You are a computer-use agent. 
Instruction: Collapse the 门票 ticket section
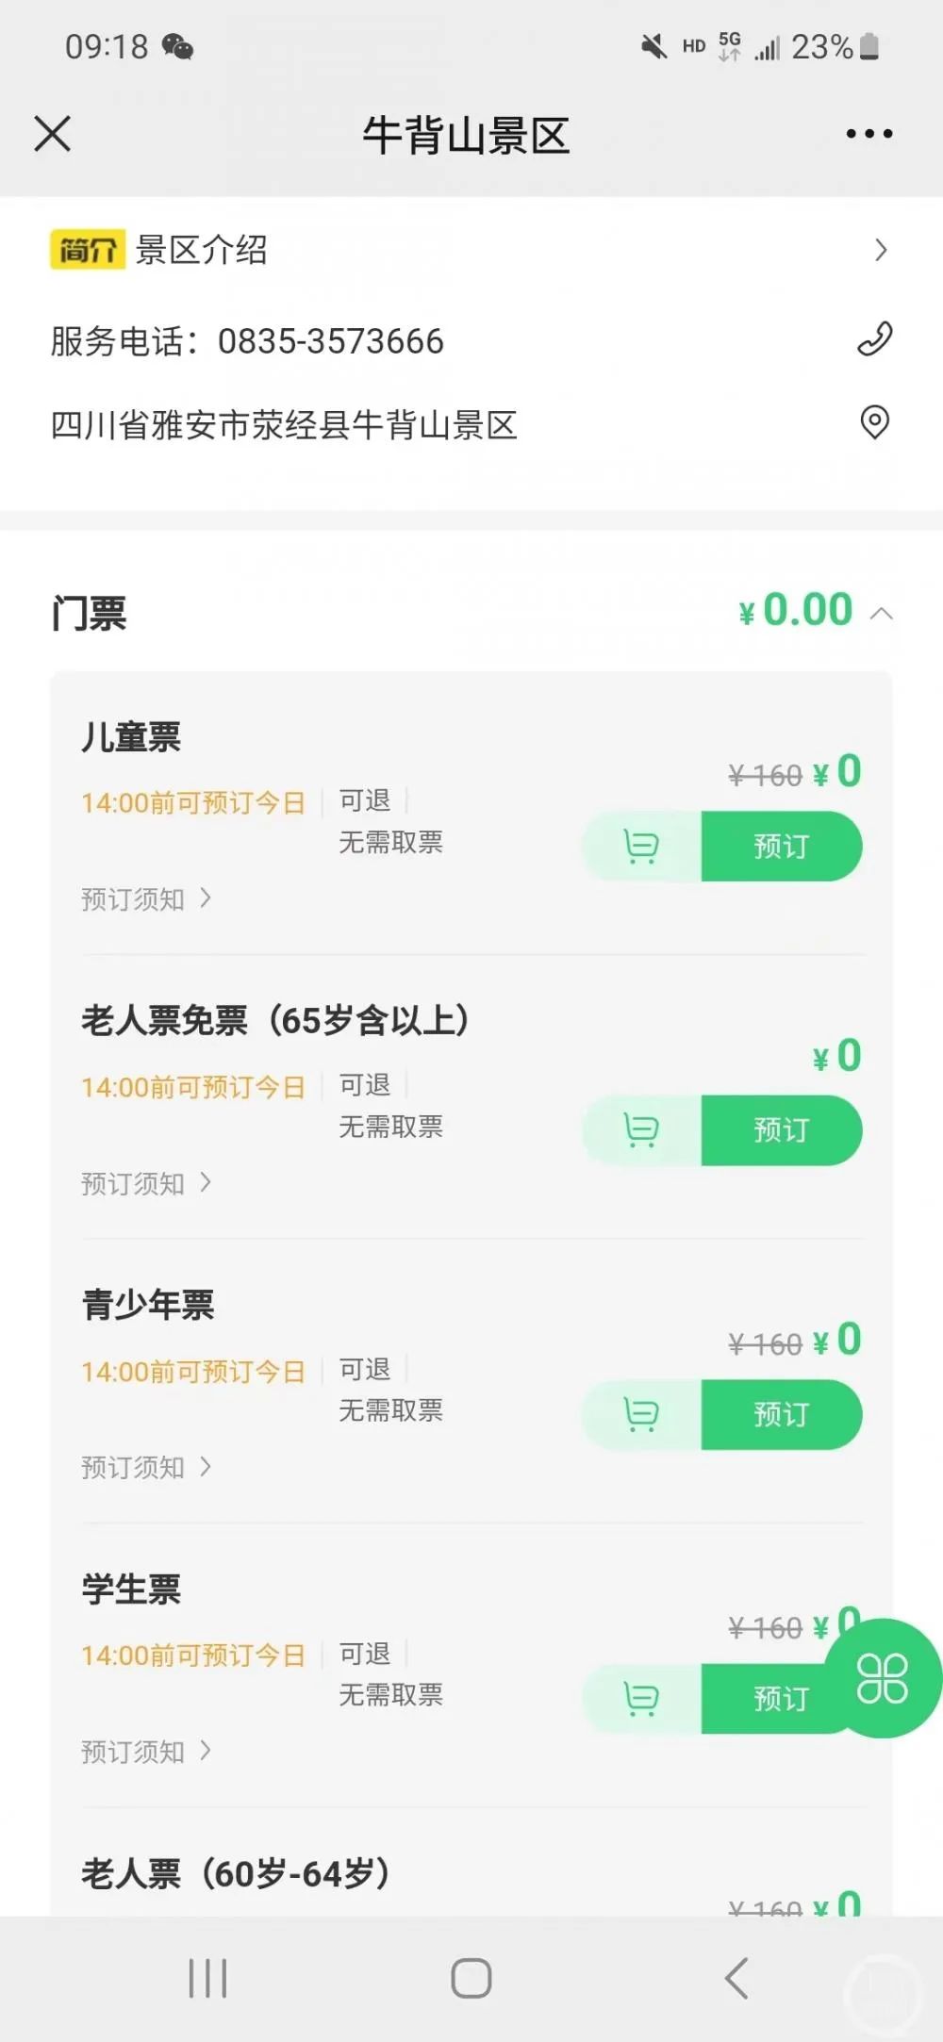tap(882, 614)
